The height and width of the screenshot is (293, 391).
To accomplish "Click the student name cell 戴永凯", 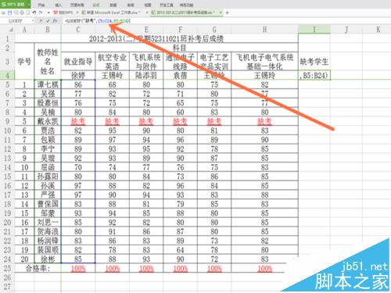I will click(48, 121).
